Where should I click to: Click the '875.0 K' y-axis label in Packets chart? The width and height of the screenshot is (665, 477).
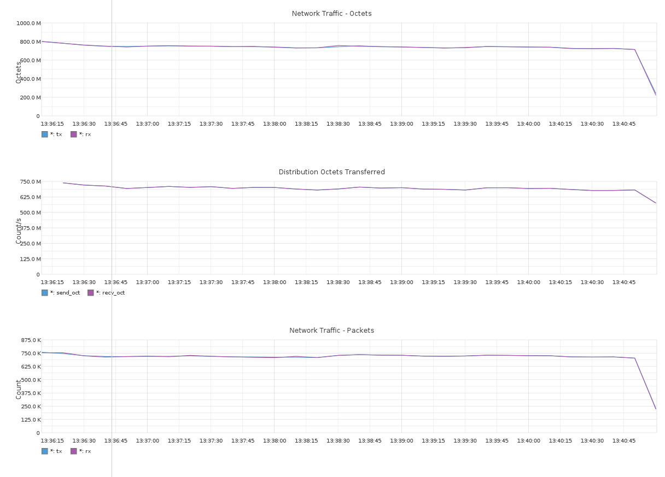click(x=31, y=340)
